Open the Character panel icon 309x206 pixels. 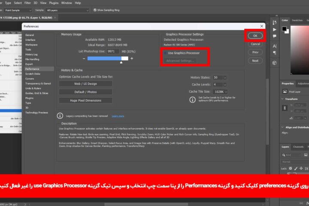(274, 46)
